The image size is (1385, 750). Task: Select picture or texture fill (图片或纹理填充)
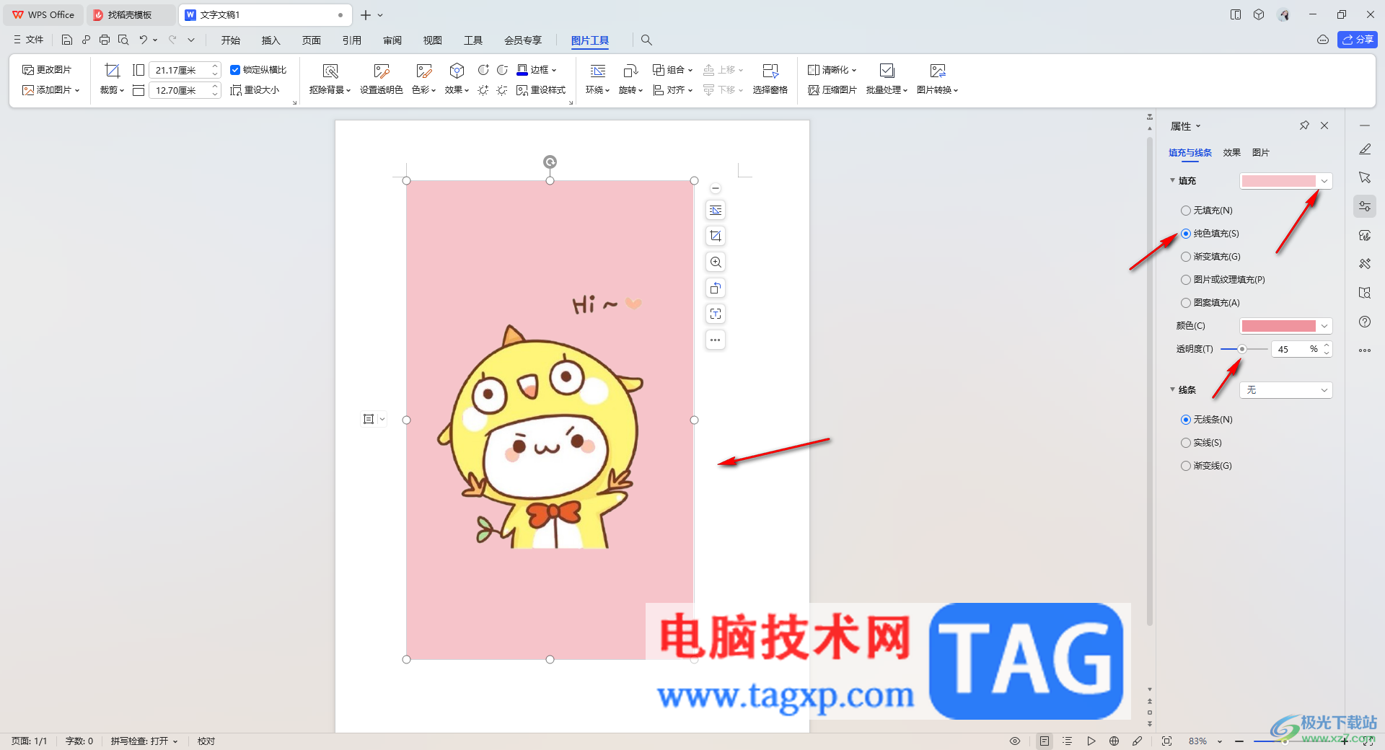[1186, 280]
